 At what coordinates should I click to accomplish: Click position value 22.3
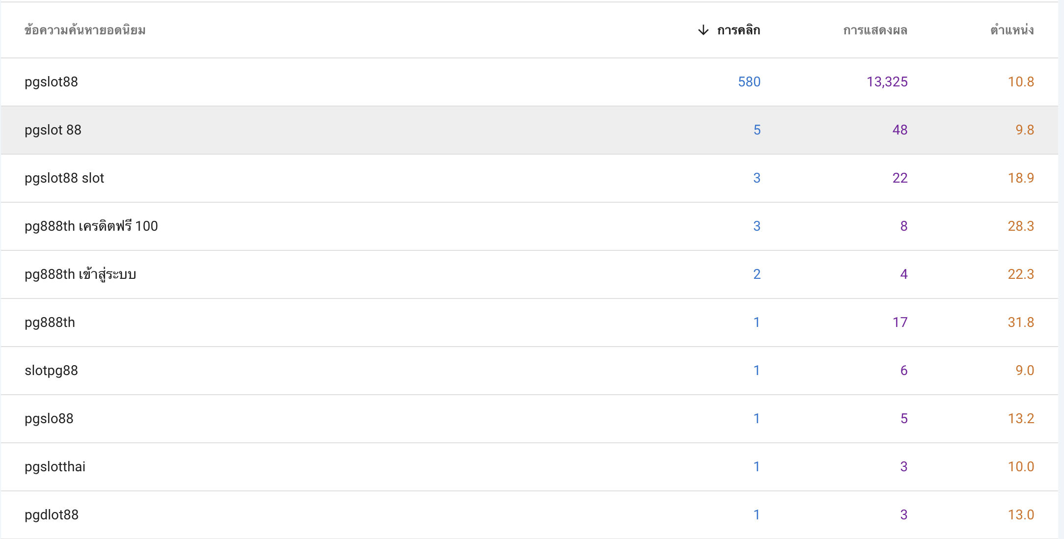tap(1021, 274)
